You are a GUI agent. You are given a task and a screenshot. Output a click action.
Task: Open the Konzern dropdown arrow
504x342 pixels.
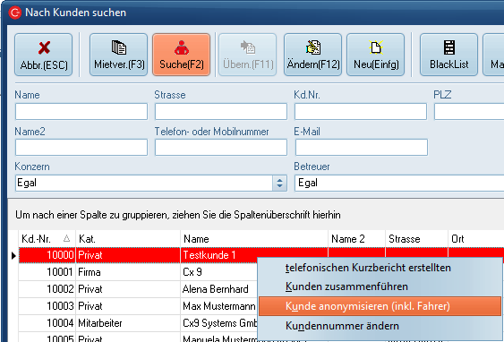(279, 184)
